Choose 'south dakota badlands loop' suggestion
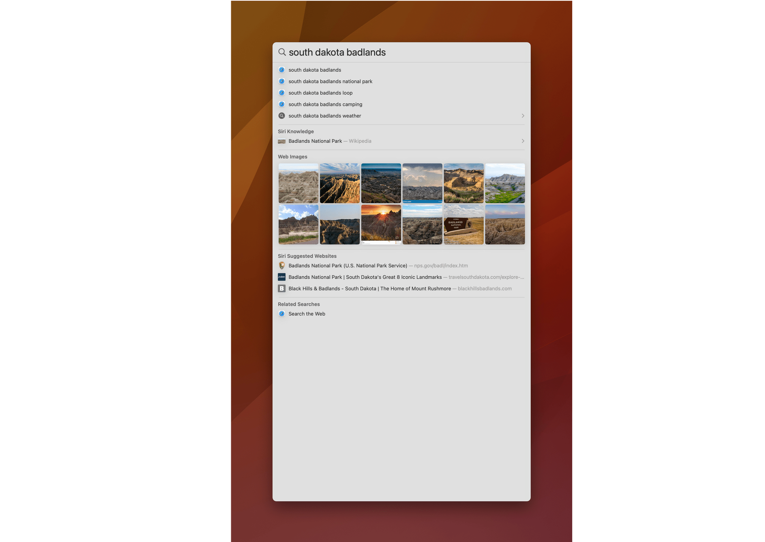The image size is (765, 542). click(320, 93)
